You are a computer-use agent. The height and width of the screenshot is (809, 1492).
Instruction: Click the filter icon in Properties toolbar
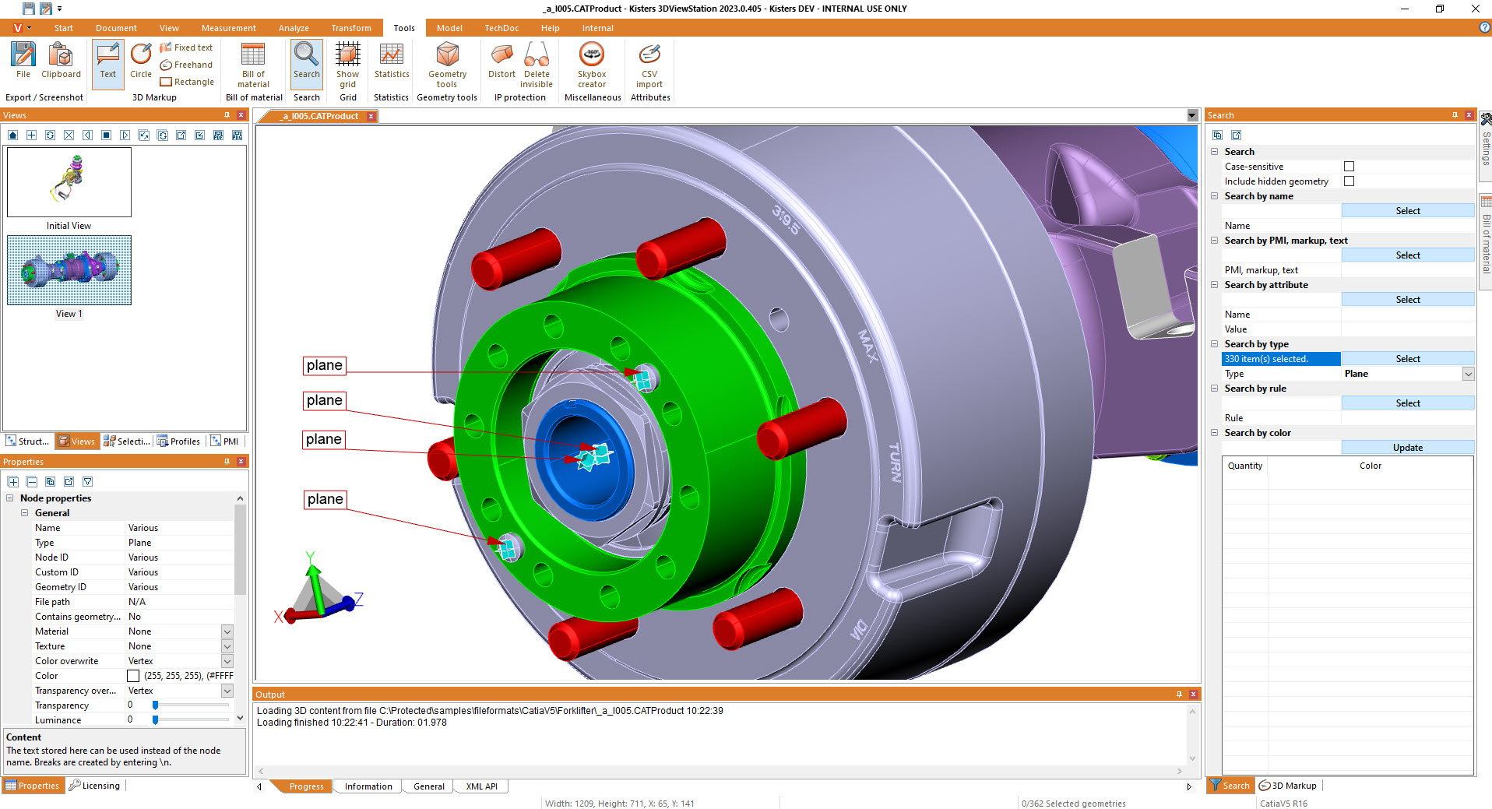coord(87,482)
